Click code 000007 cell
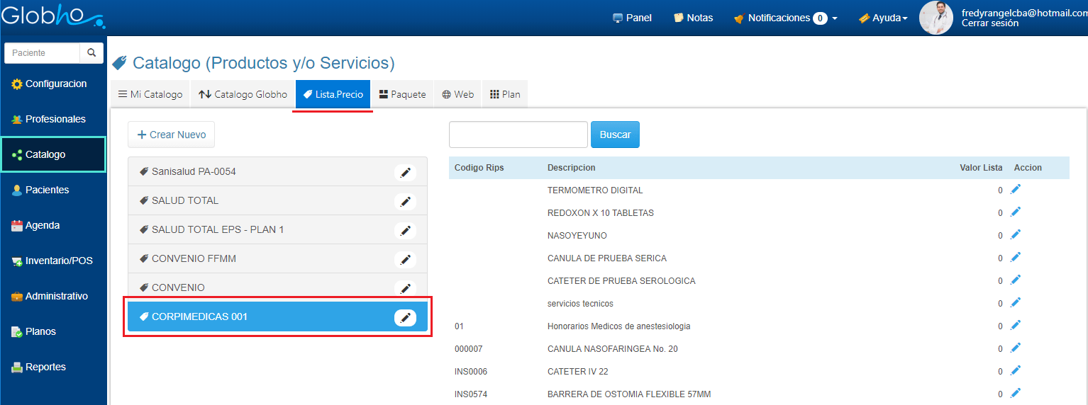Image resolution: width=1088 pixels, height=405 pixels. click(470, 349)
